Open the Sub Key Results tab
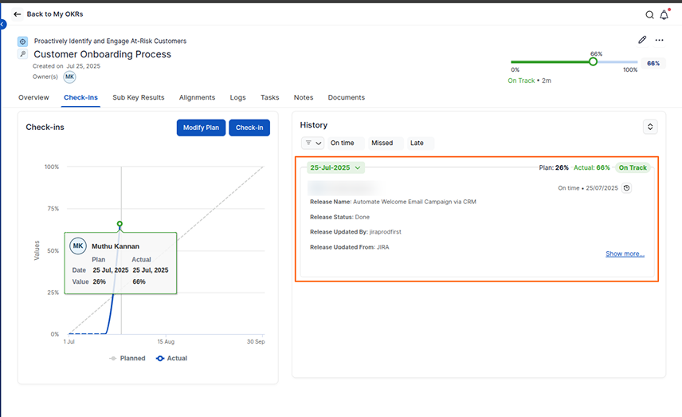This screenshot has height=417, width=682. point(139,97)
